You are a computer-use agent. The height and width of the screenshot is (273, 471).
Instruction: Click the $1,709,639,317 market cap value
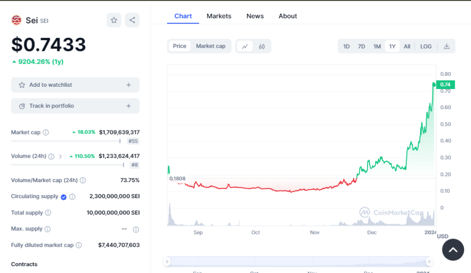119,132
